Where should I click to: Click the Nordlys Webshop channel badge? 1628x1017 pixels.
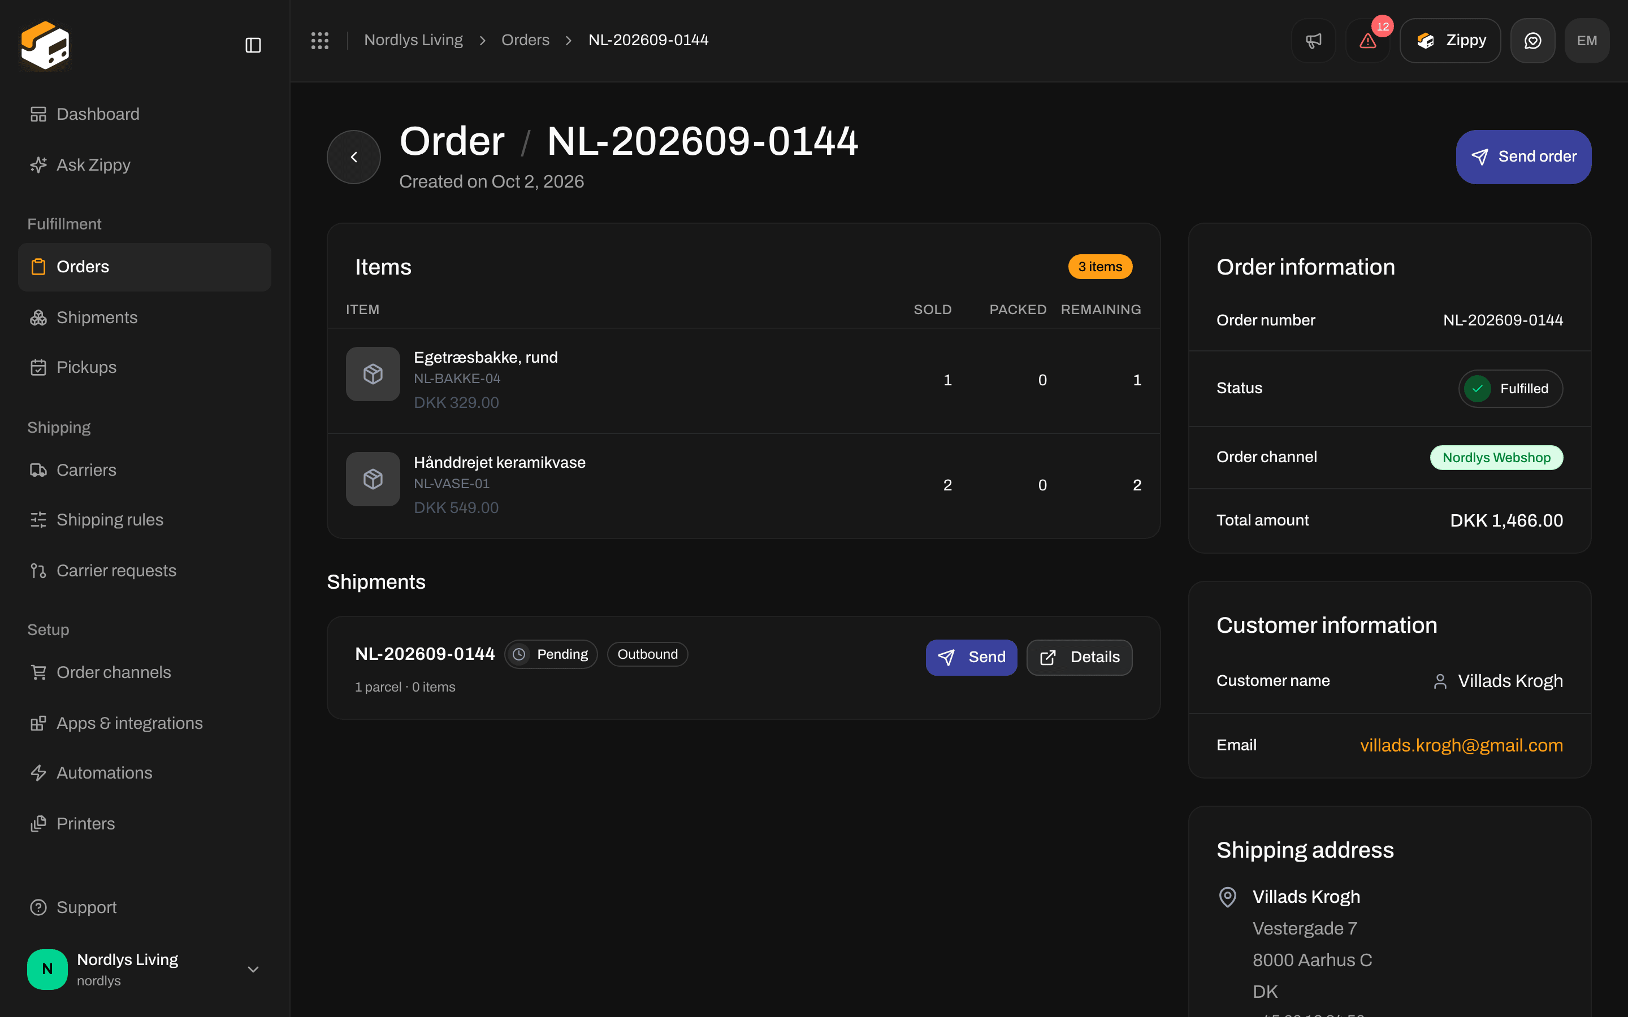point(1496,458)
